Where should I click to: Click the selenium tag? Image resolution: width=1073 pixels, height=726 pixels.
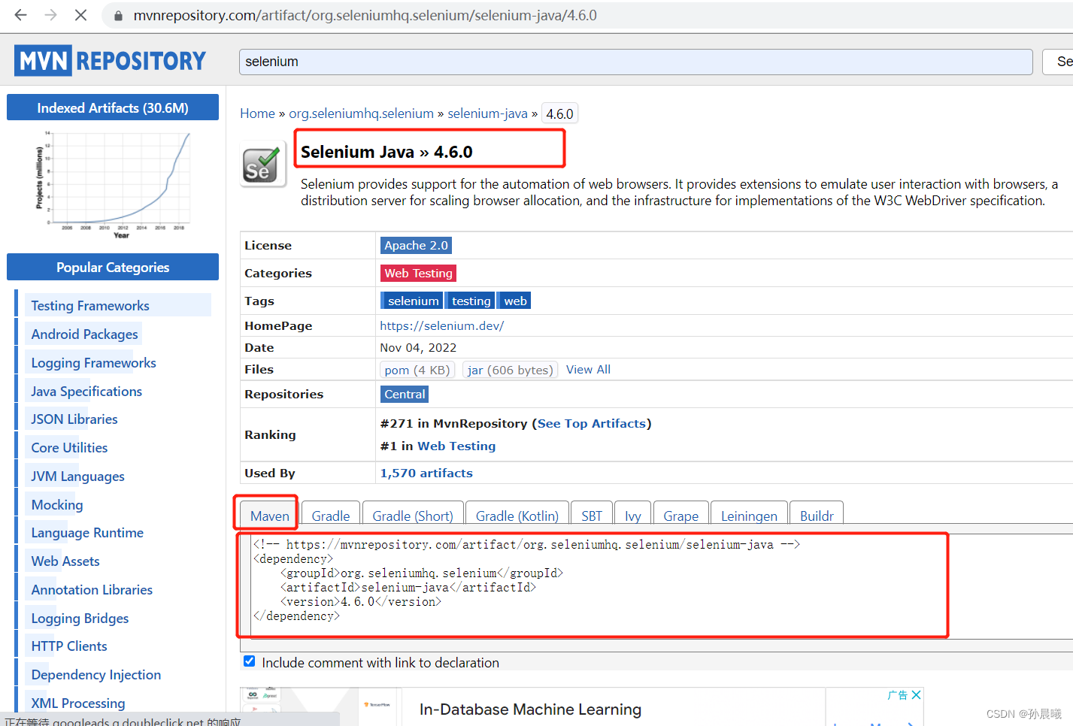click(412, 301)
